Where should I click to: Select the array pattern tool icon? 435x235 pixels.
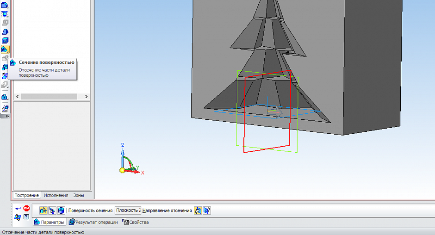[x=5, y=67]
